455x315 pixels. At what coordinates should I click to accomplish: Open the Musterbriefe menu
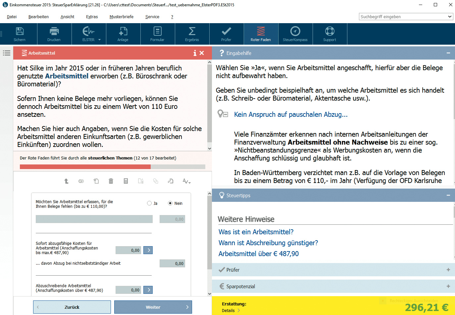(121, 17)
